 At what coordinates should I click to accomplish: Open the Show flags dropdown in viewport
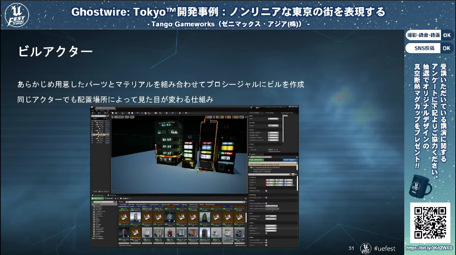132,117
